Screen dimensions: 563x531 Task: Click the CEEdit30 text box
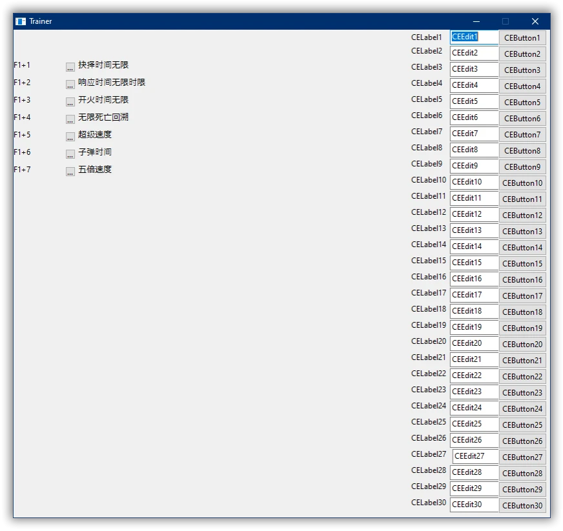click(475, 505)
